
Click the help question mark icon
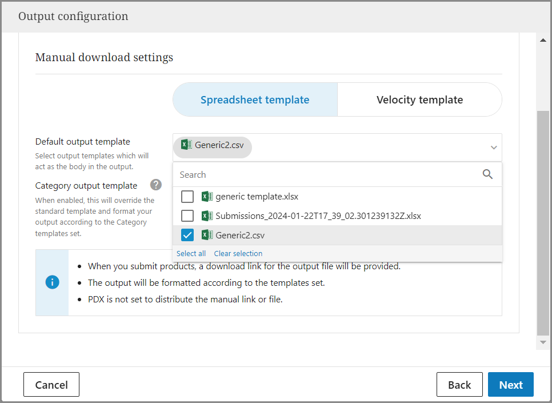point(156,185)
